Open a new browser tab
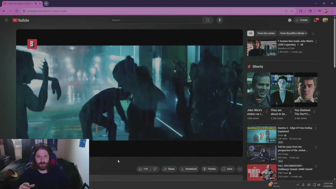 [46, 3]
